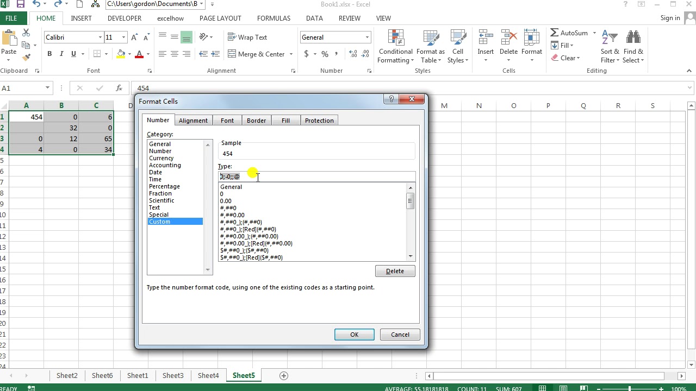Select Percentage in Category list
This screenshot has height=391, width=696.
point(164,186)
